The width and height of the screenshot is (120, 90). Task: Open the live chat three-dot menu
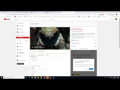(x=95, y=51)
